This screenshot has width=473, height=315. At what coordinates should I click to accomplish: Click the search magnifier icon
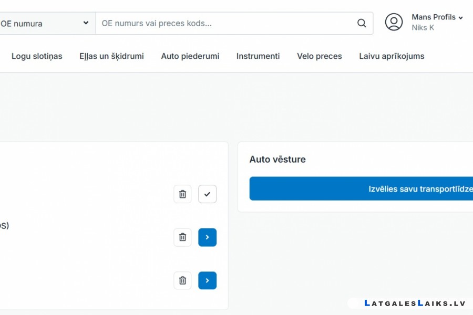362,23
